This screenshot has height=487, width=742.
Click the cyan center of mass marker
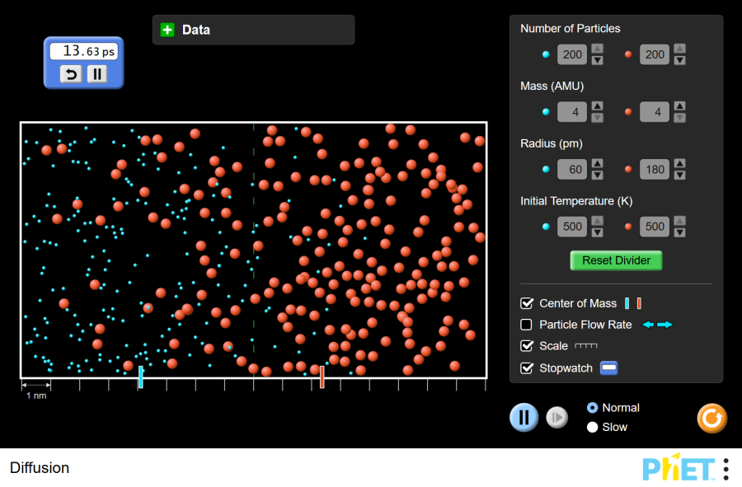[x=140, y=377]
